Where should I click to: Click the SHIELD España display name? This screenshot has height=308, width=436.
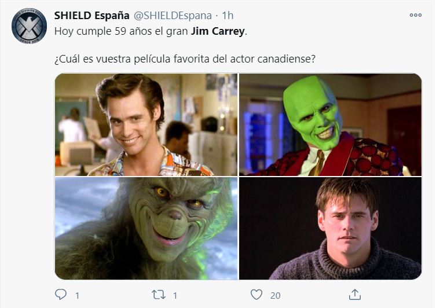[x=91, y=16]
